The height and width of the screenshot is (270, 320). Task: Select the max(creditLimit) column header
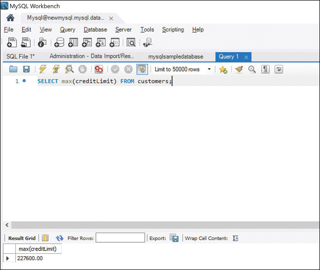38,249
